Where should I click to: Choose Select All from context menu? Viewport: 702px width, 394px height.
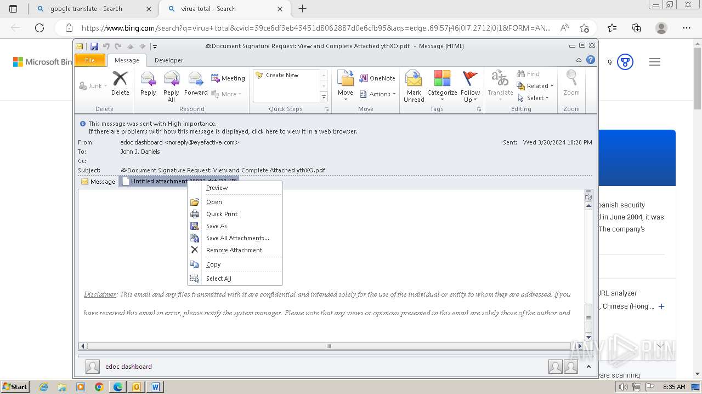[235, 279]
